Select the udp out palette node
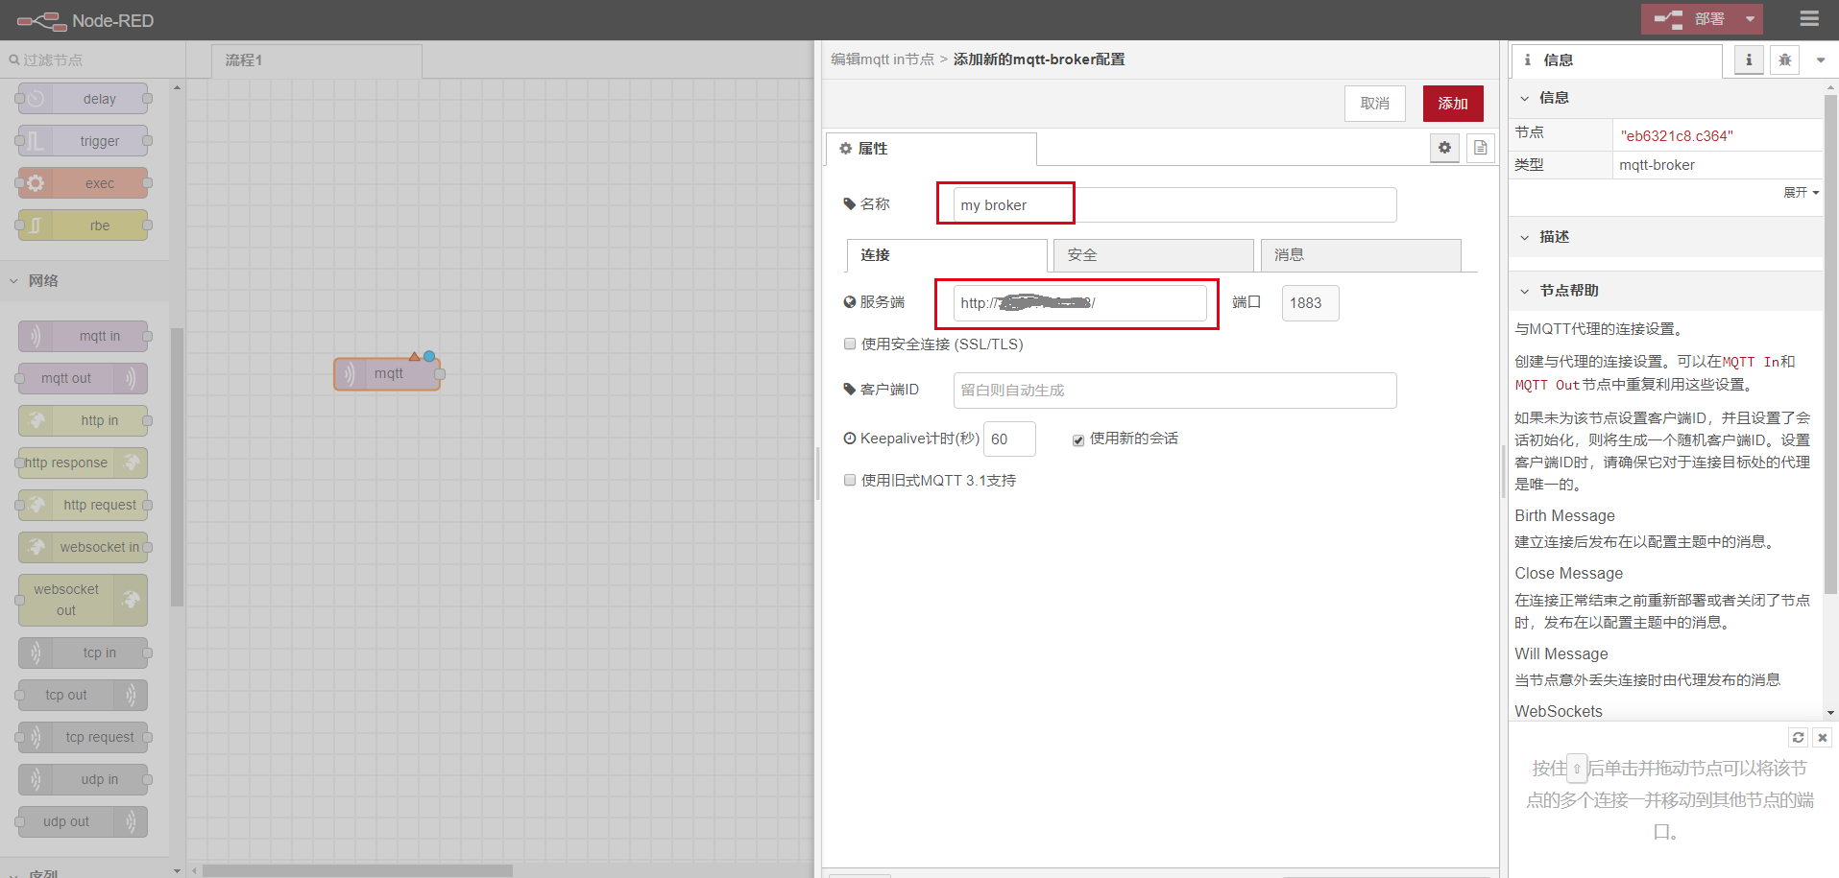The width and height of the screenshot is (1839, 878). click(x=84, y=821)
